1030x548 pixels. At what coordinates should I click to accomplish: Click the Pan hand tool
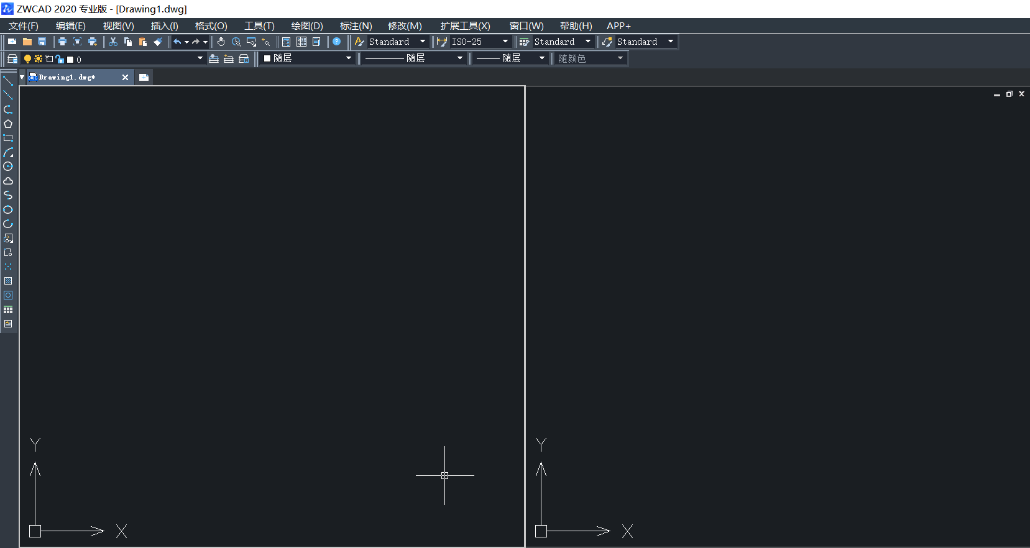click(x=221, y=42)
